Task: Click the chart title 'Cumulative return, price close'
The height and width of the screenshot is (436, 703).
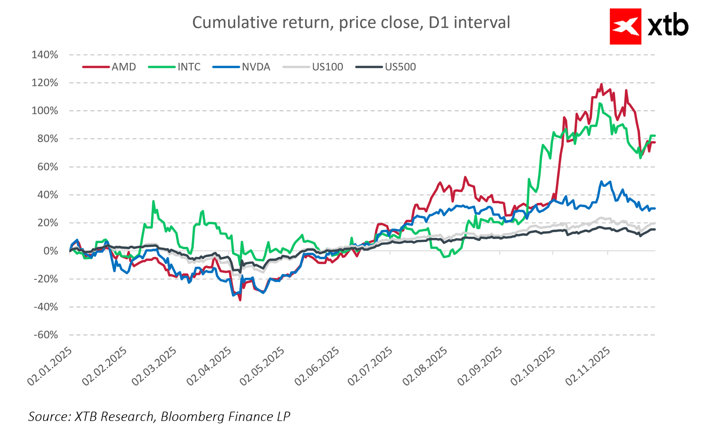Action: 351,23
